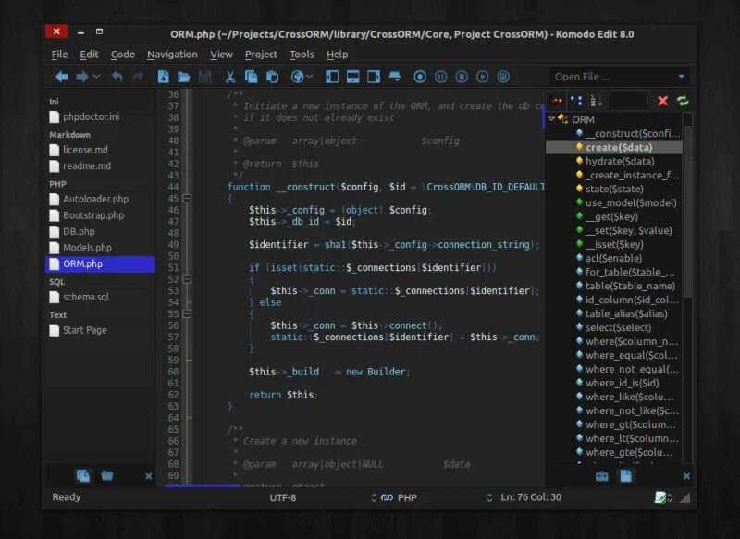Open the Project menu

pos(261,55)
